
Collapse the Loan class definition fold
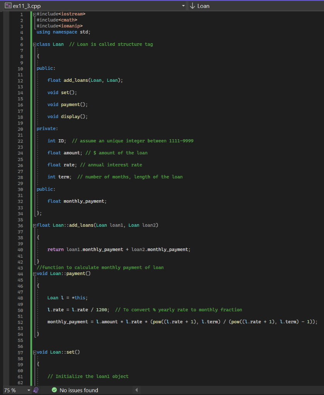click(34, 44)
